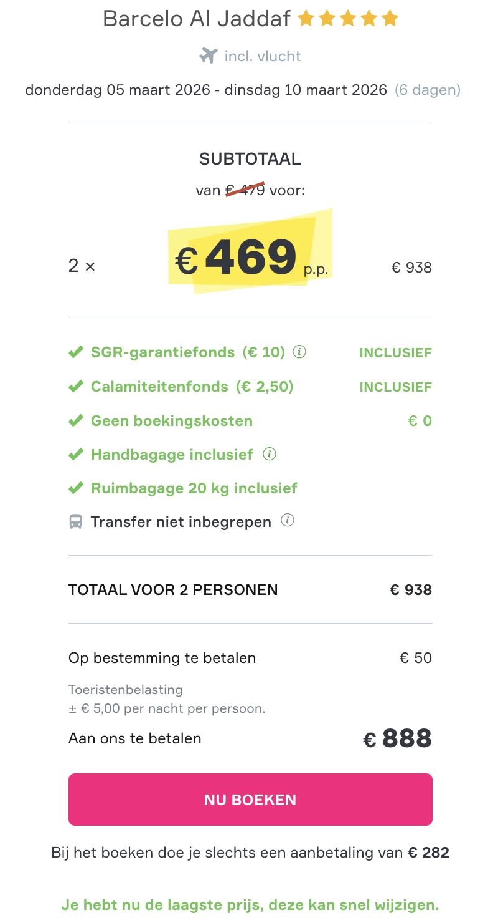Image resolution: width=493 pixels, height=923 pixels.
Task: Click the bus transfer icon
Action: 76,521
